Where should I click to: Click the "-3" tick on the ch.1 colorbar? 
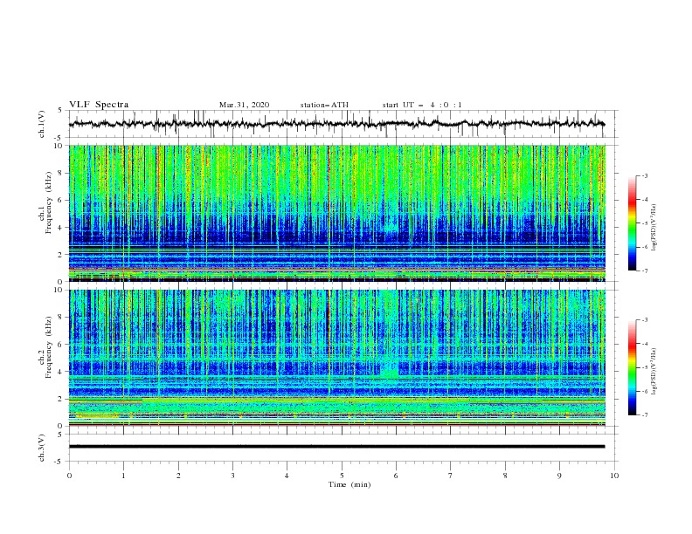click(x=645, y=175)
